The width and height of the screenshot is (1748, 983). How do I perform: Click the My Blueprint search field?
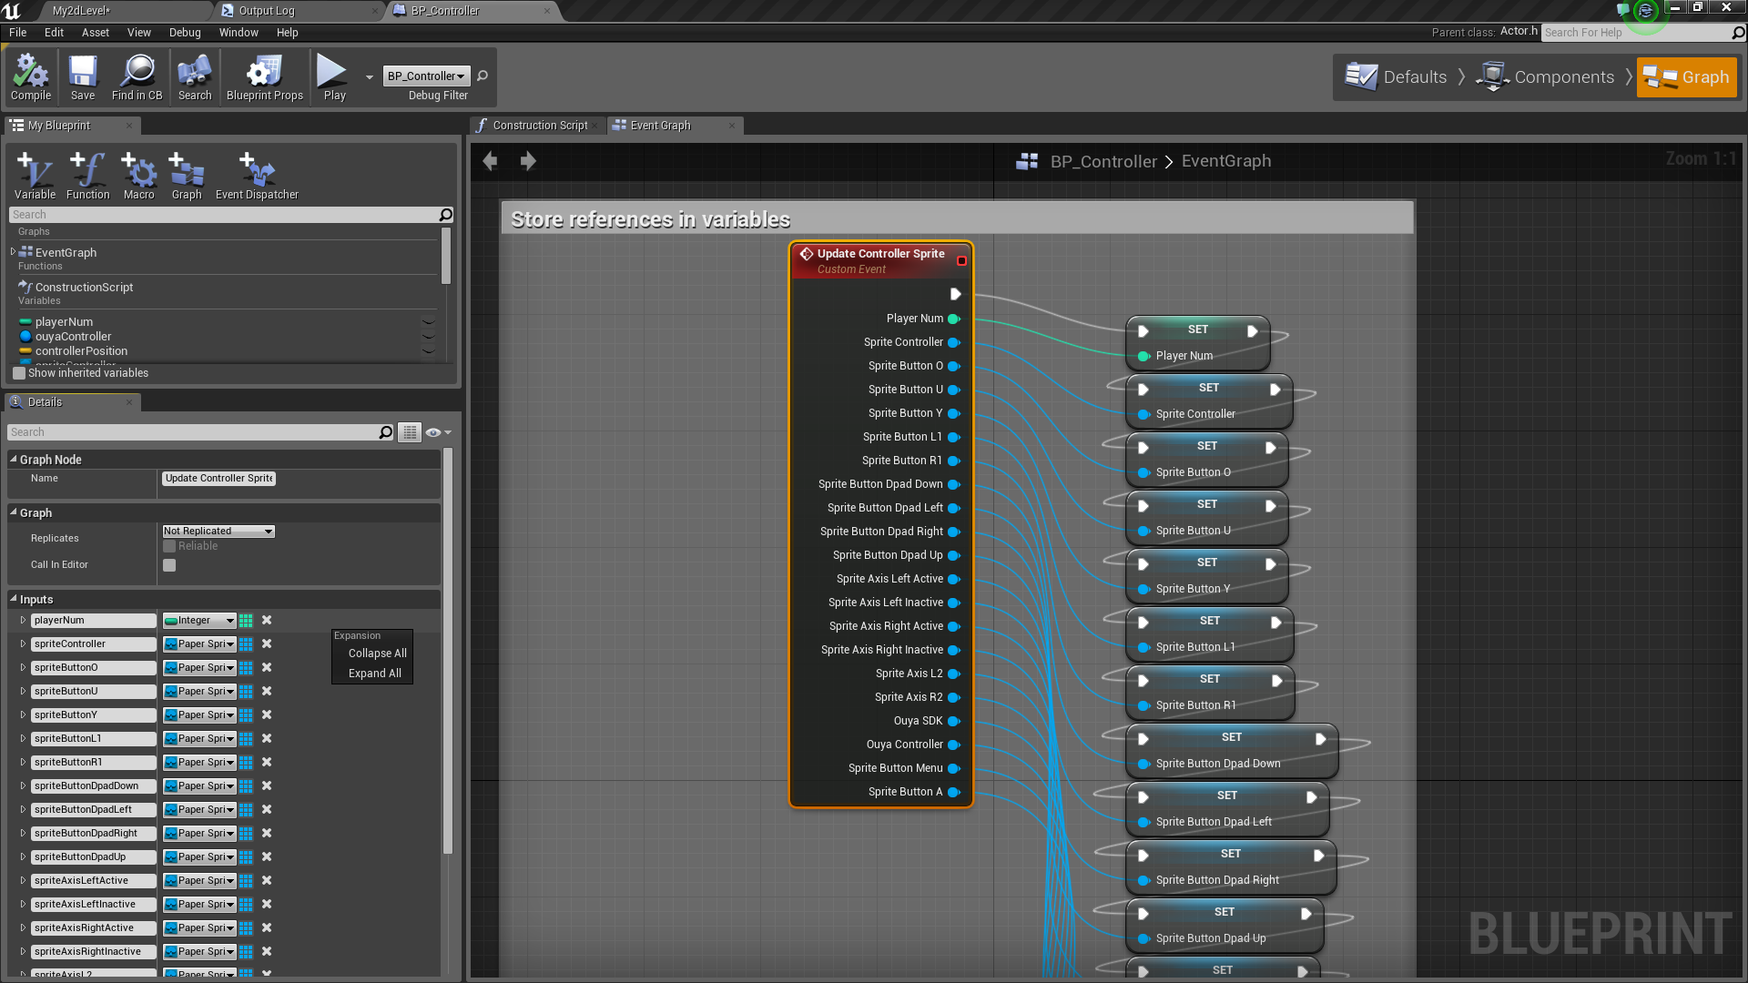[x=223, y=215]
